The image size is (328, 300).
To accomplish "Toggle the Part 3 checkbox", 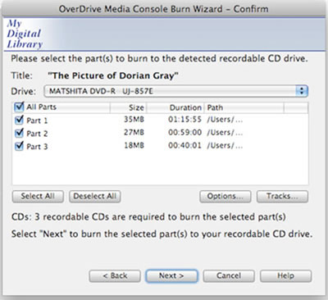I will coord(19,146).
